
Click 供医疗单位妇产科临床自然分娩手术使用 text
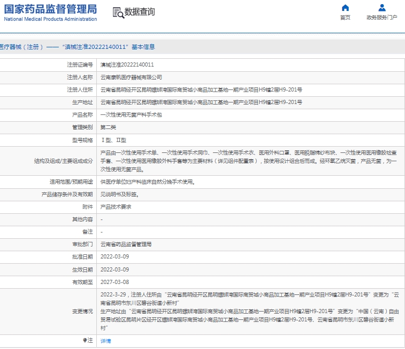pos(148,182)
